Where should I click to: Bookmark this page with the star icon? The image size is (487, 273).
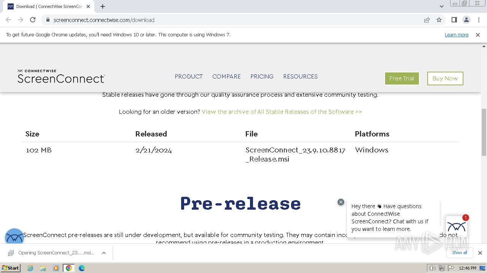pos(439,20)
